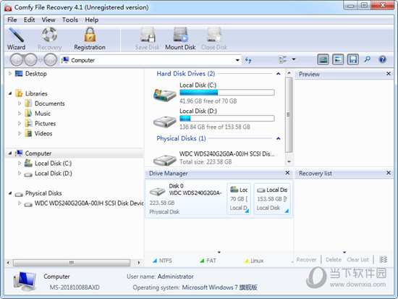Select WDC WDS240G2G0A-00JH SCSI Disk Device tree item
This screenshot has width=398, height=299.
[x=89, y=203]
